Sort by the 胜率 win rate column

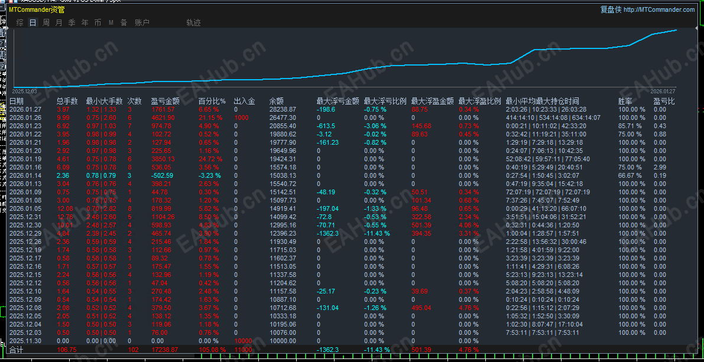(625, 101)
